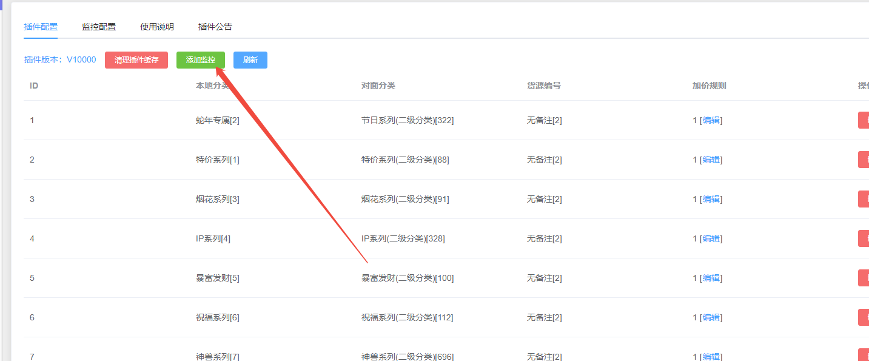Click 编辑 link for 蛇年专属 row
Viewport: 869px width, 361px height.
[x=711, y=120]
